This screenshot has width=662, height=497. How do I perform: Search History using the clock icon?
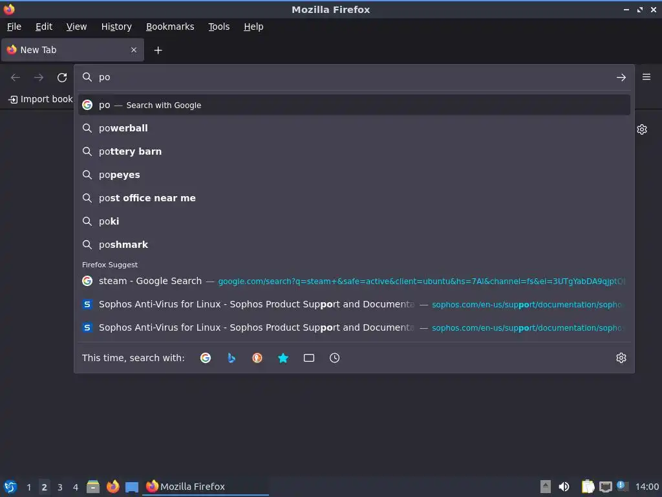point(334,358)
